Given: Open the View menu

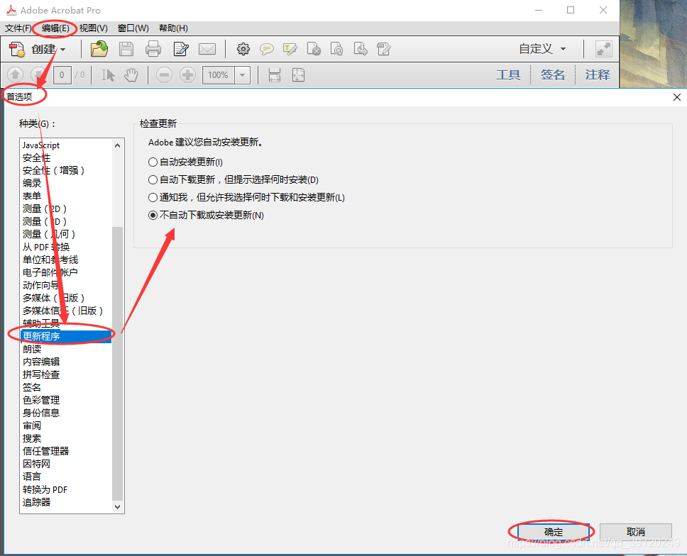Looking at the screenshot, I should (x=93, y=28).
